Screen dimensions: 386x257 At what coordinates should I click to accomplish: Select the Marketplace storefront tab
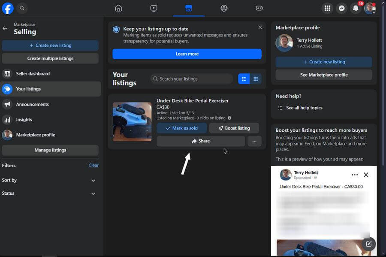click(189, 9)
